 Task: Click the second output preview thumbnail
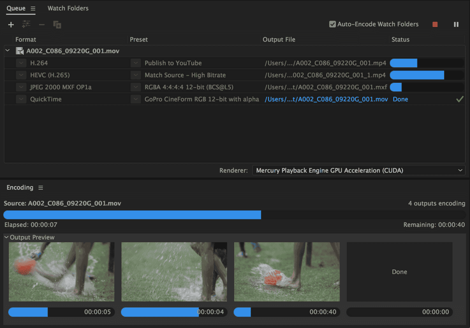[x=174, y=272]
